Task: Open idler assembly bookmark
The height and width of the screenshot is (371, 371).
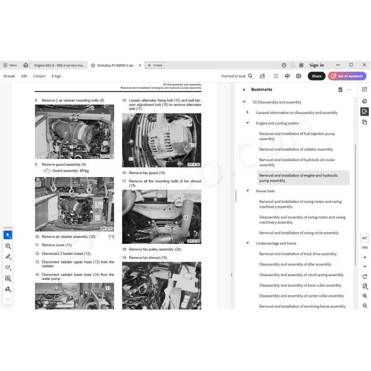Action: click(295, 264)
